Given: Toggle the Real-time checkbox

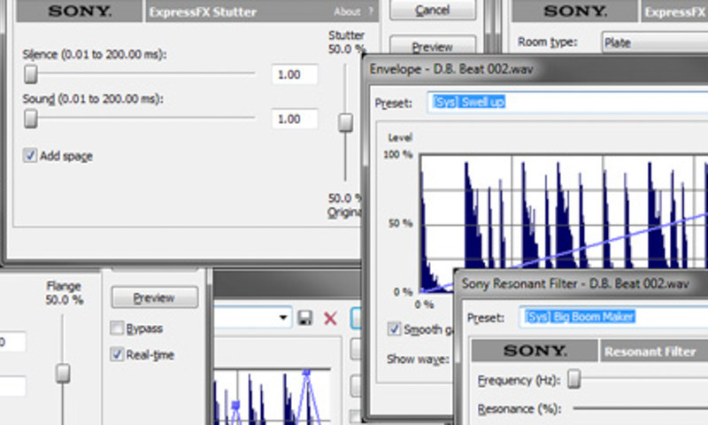Looking at the screenshot, I should [x=117, y=354].
